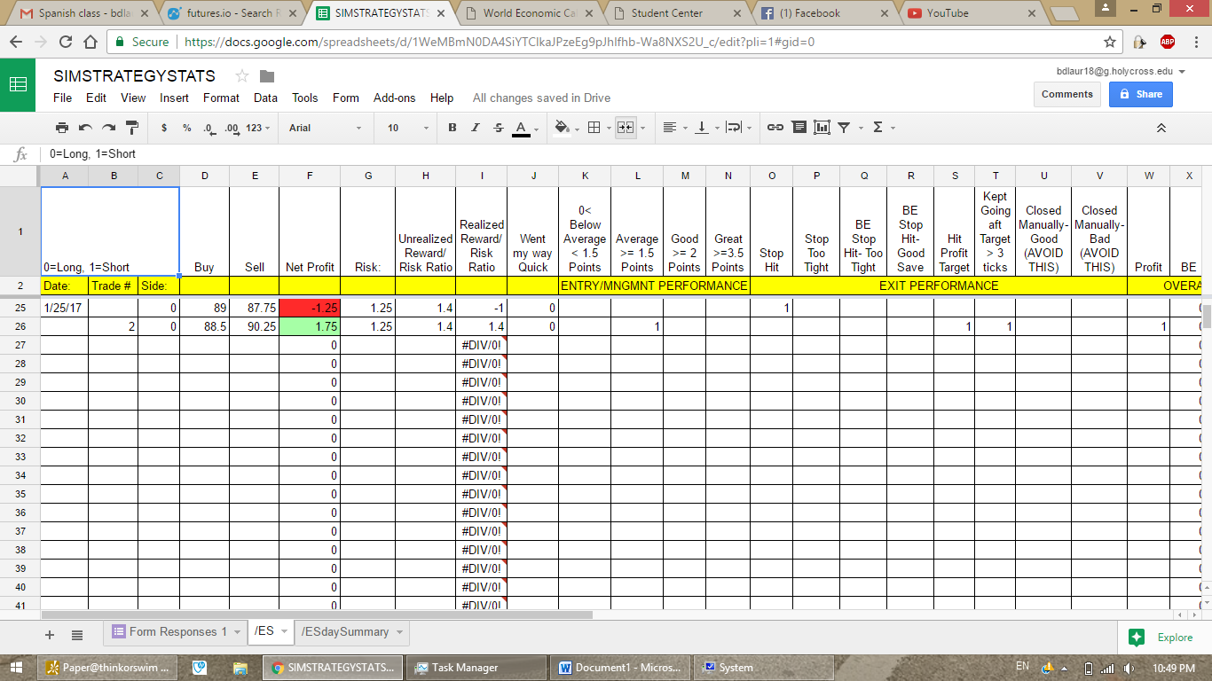Viewport: 1212px width, 681px height.
Task: Open the text color picker
Action: [x=521, y=129]
